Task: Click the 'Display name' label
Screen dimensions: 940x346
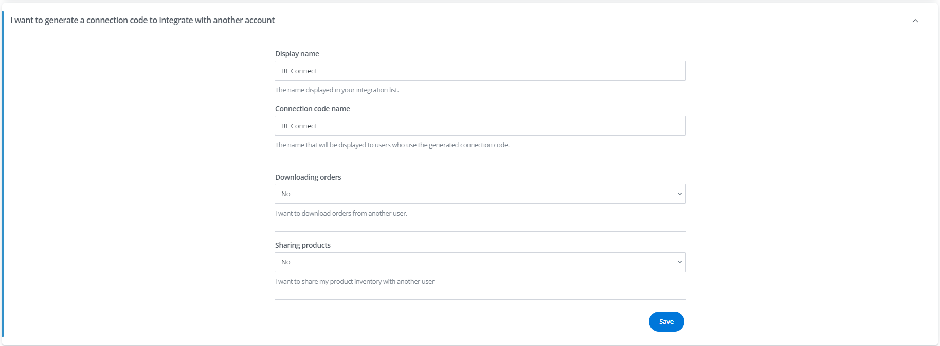Action: pyautogui.click(x=297, y=54)
